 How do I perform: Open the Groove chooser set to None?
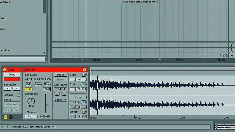12,100
